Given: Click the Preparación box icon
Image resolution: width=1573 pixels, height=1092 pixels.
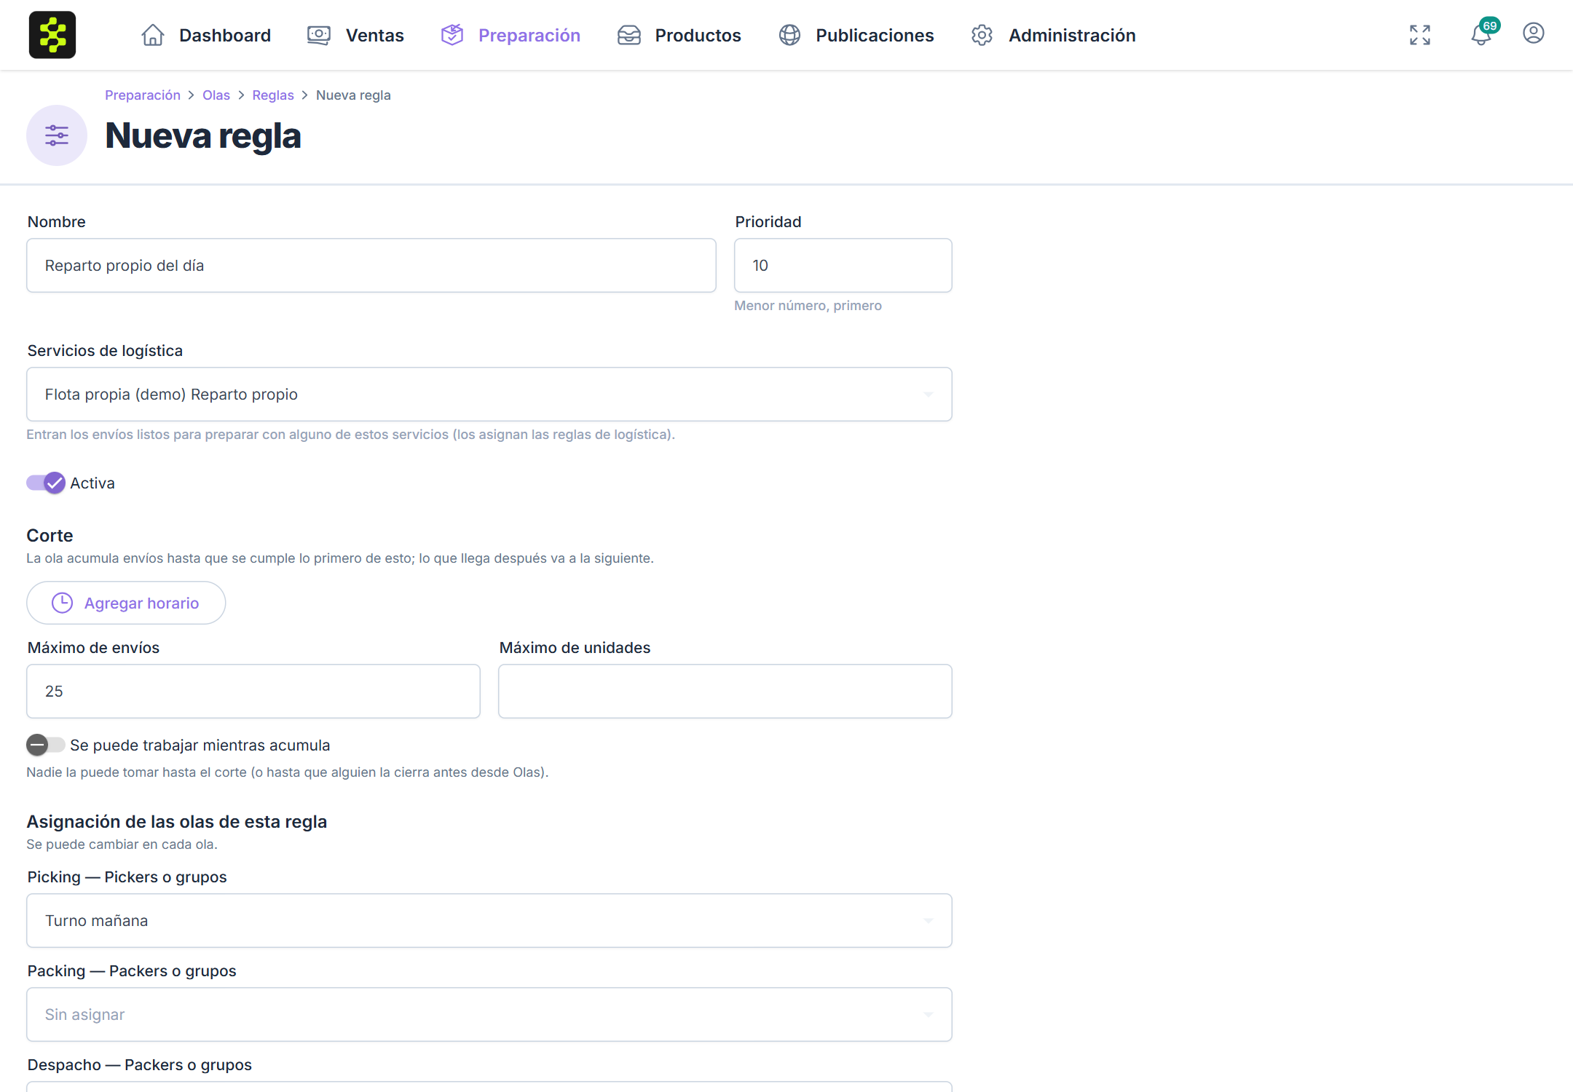Looking at the screenshot, I should (452, 35).
